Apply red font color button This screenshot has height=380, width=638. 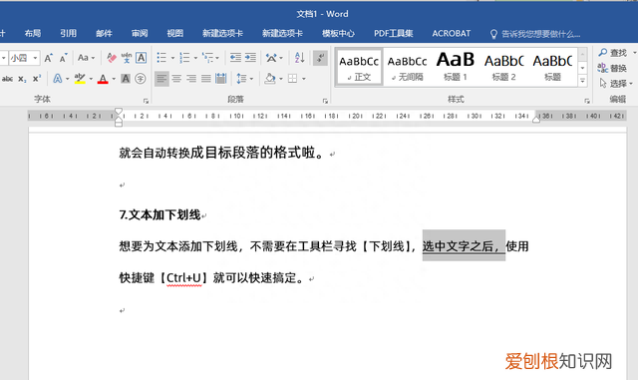pyautogui.click(x=103, y=79)
